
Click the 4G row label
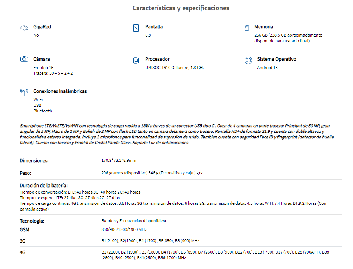pyautogui.click(x=23, y=252)
